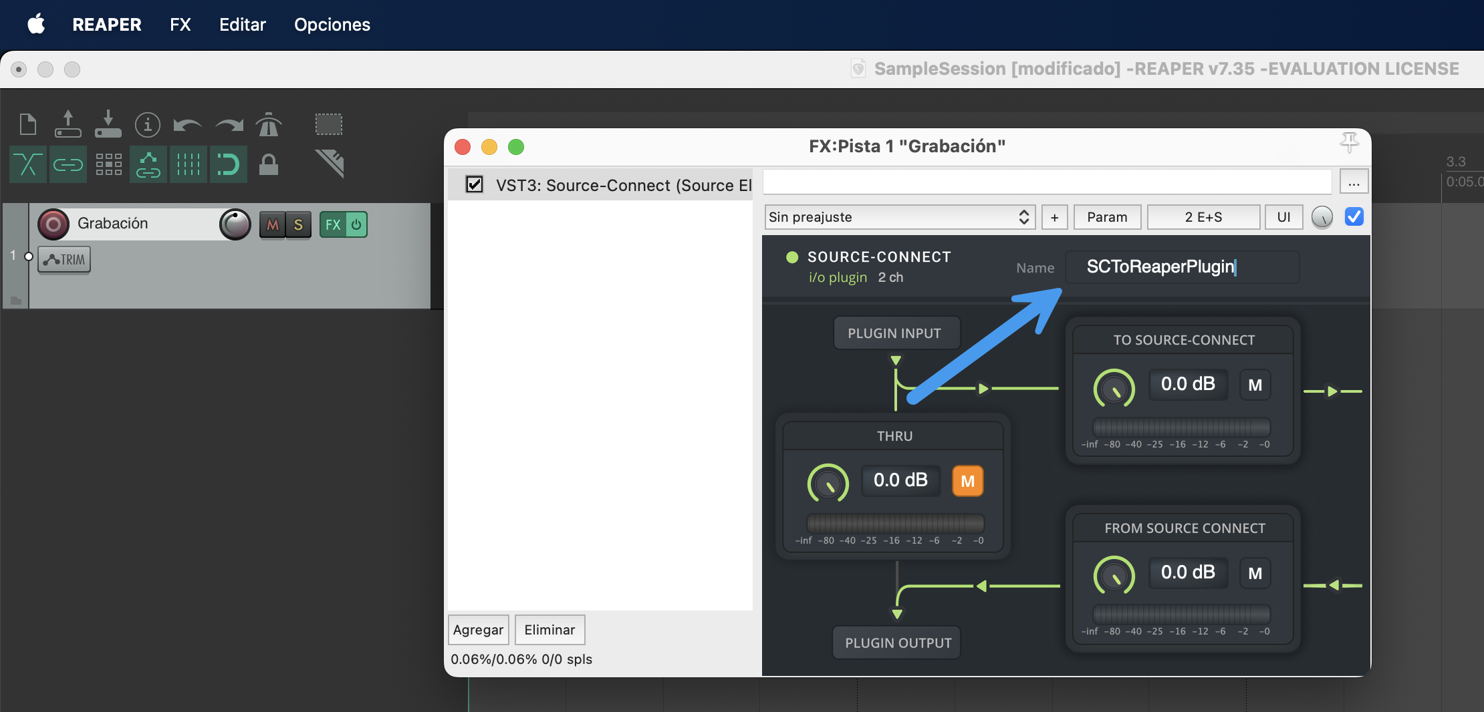Image resolution: width=1484 pixels, height=712 pixels.
Task: Open the Sin preajuste preset dropdown
Action: [x=899, y=217]
